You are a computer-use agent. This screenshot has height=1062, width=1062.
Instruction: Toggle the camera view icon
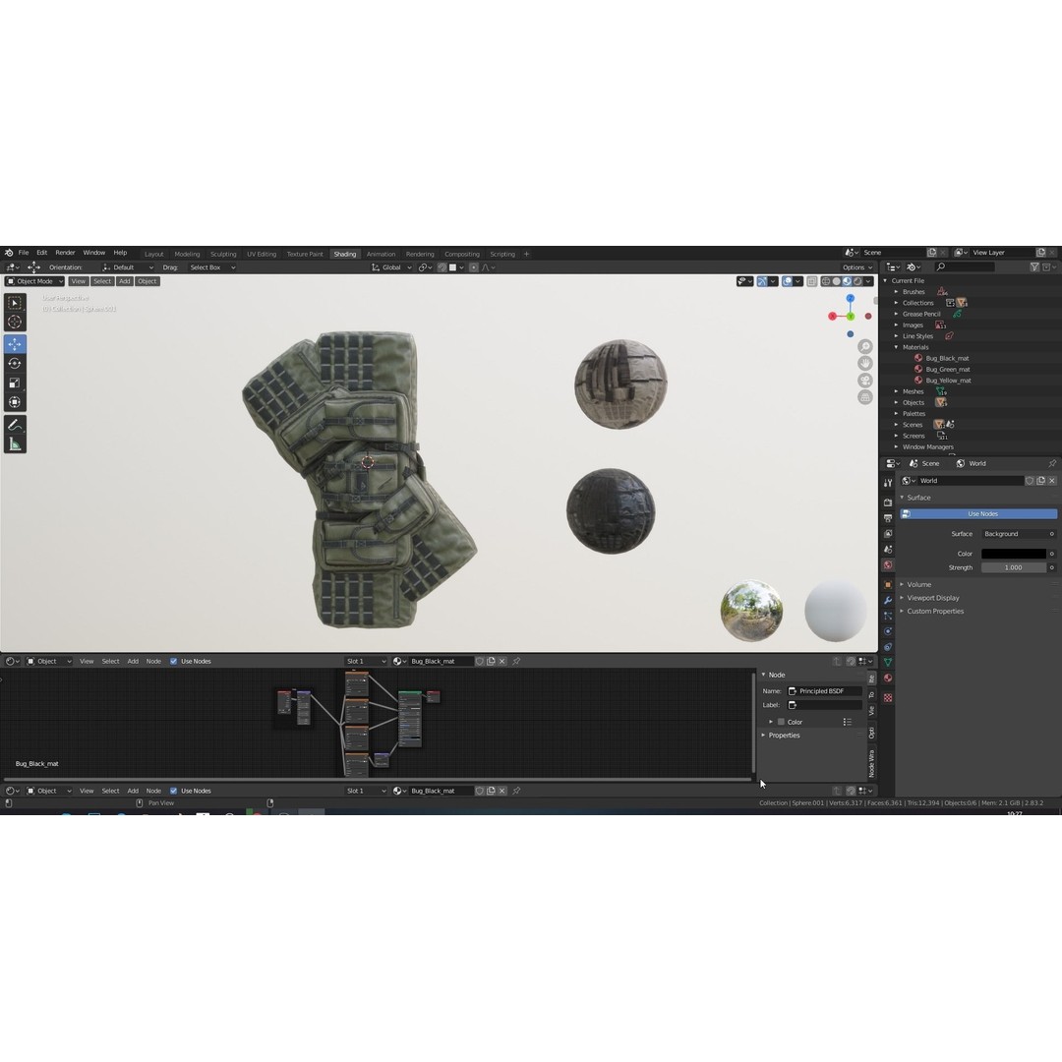[x=865, y=381]
